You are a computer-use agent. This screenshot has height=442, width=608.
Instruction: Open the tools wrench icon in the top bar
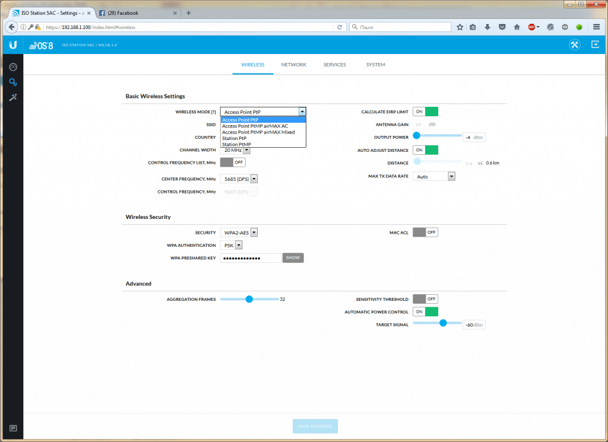tap(574, 45)
